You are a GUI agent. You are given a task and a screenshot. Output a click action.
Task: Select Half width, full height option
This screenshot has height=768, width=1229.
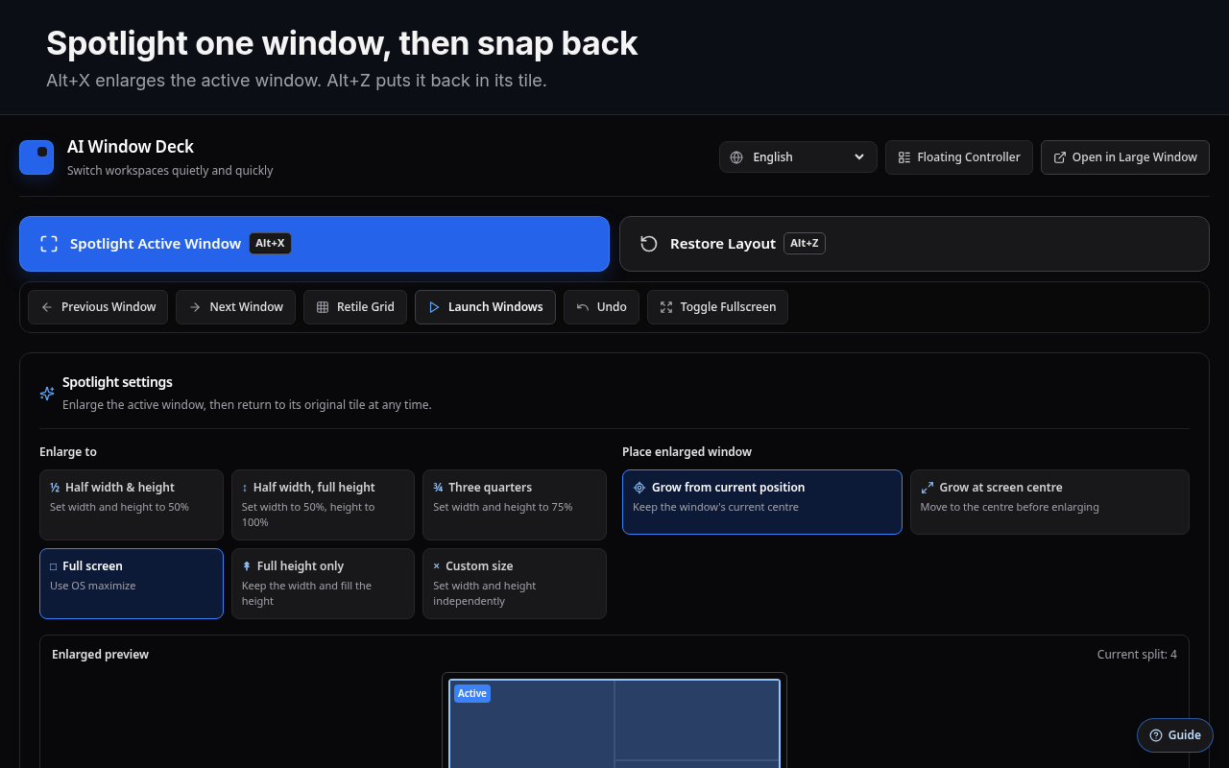(323, 505)
